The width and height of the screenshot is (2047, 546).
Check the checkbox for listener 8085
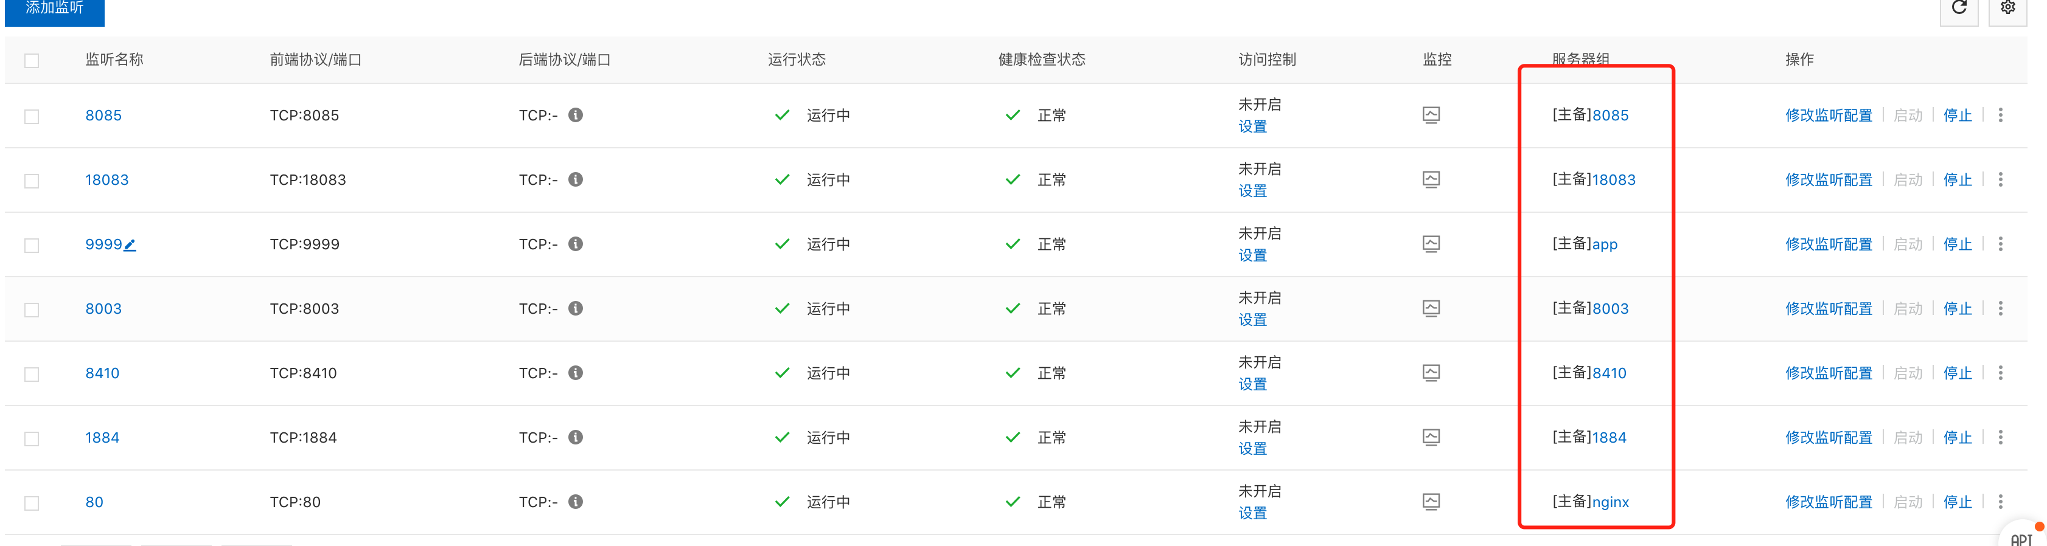[32, 117]
